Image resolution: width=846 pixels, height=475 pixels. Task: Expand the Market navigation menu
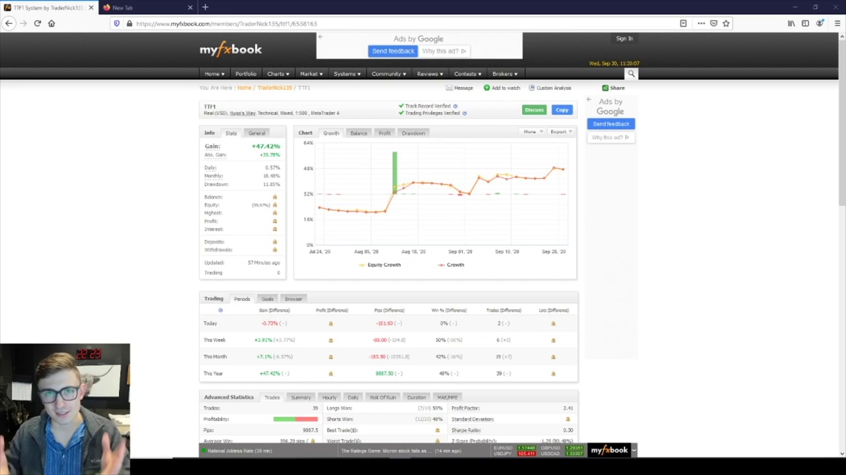coord(311,74)
